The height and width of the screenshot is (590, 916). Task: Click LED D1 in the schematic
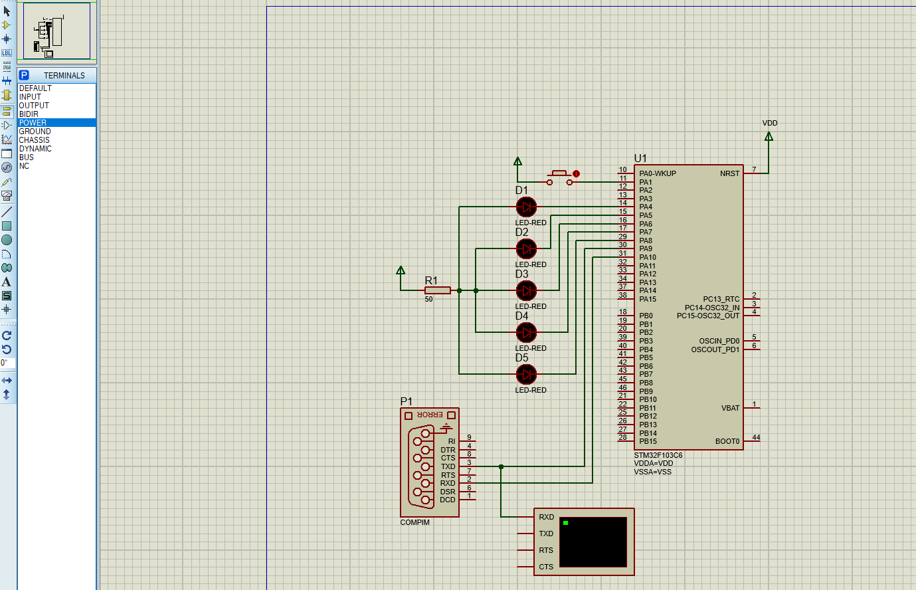526,207
